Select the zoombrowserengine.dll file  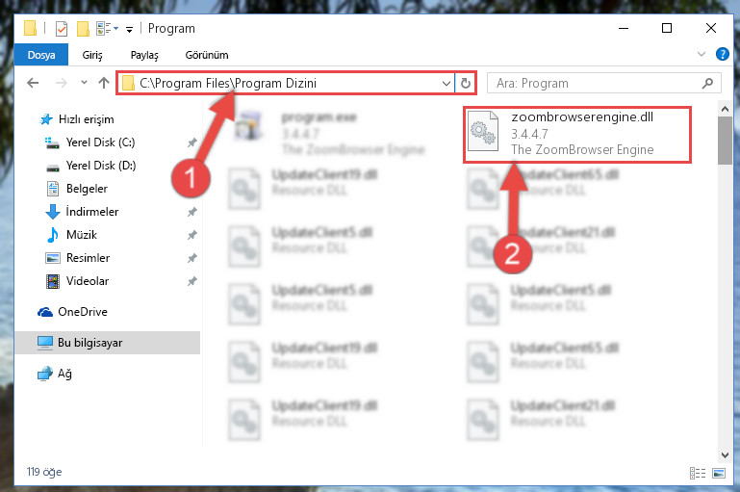[x=577, y=135]
